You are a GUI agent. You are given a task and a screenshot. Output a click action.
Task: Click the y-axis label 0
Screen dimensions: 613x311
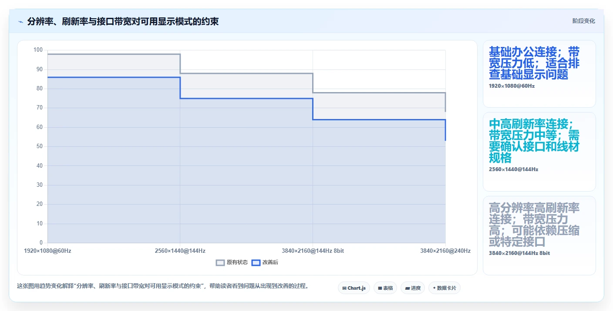tap(41, 243)
